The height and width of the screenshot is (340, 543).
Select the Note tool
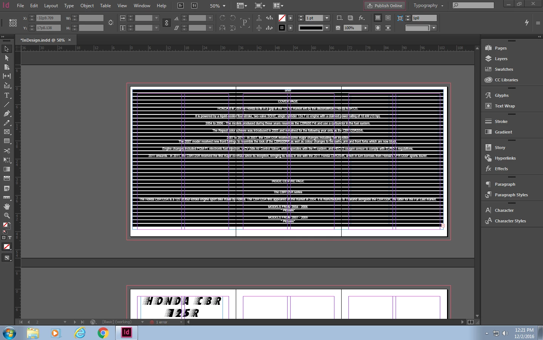pyautogui.click(x=7, y=188)
